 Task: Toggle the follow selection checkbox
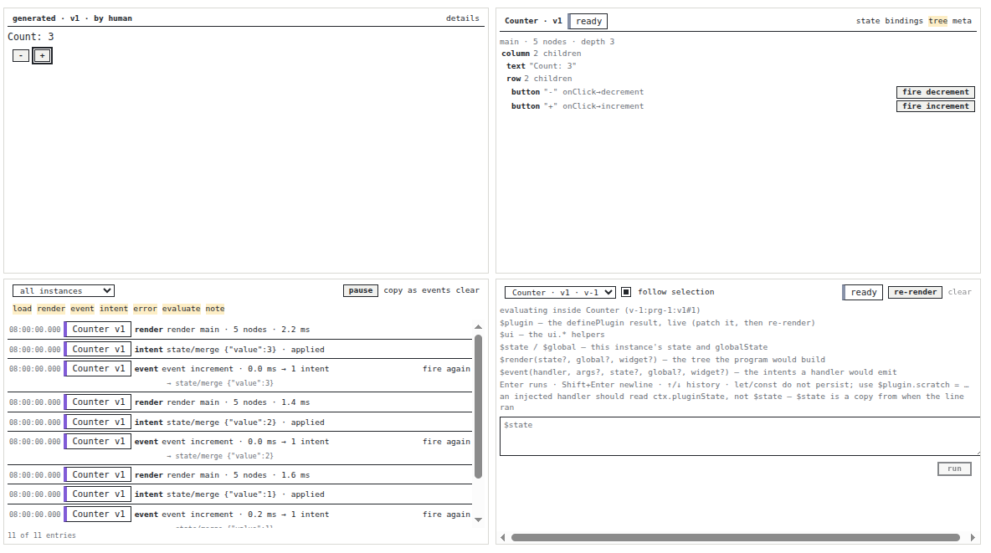[626, 292]
